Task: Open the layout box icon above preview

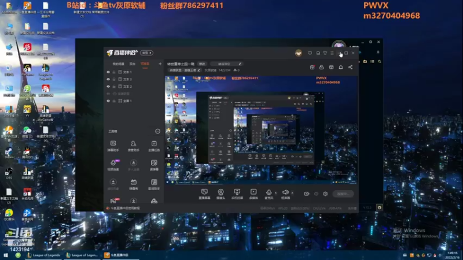Action: (331, 67)
